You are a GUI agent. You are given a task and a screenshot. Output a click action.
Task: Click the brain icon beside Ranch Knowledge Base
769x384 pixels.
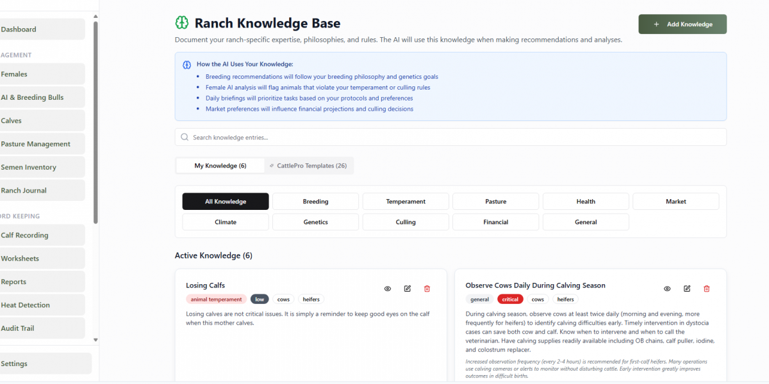tap(182, 23)
